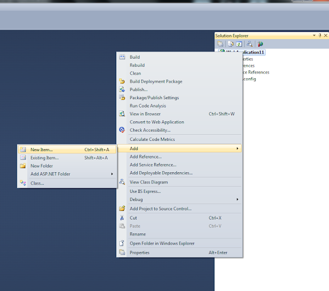
Task: Click View Class Diagram toolbar icon
Action: 249,44
